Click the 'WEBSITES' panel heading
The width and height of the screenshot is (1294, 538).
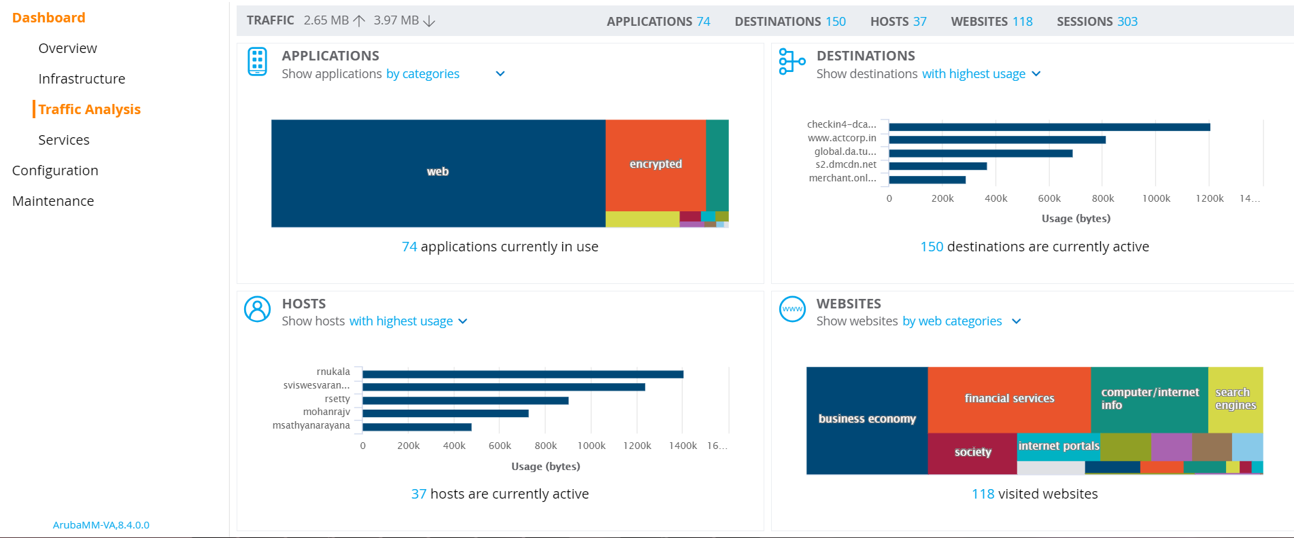[x=849, y=304]
